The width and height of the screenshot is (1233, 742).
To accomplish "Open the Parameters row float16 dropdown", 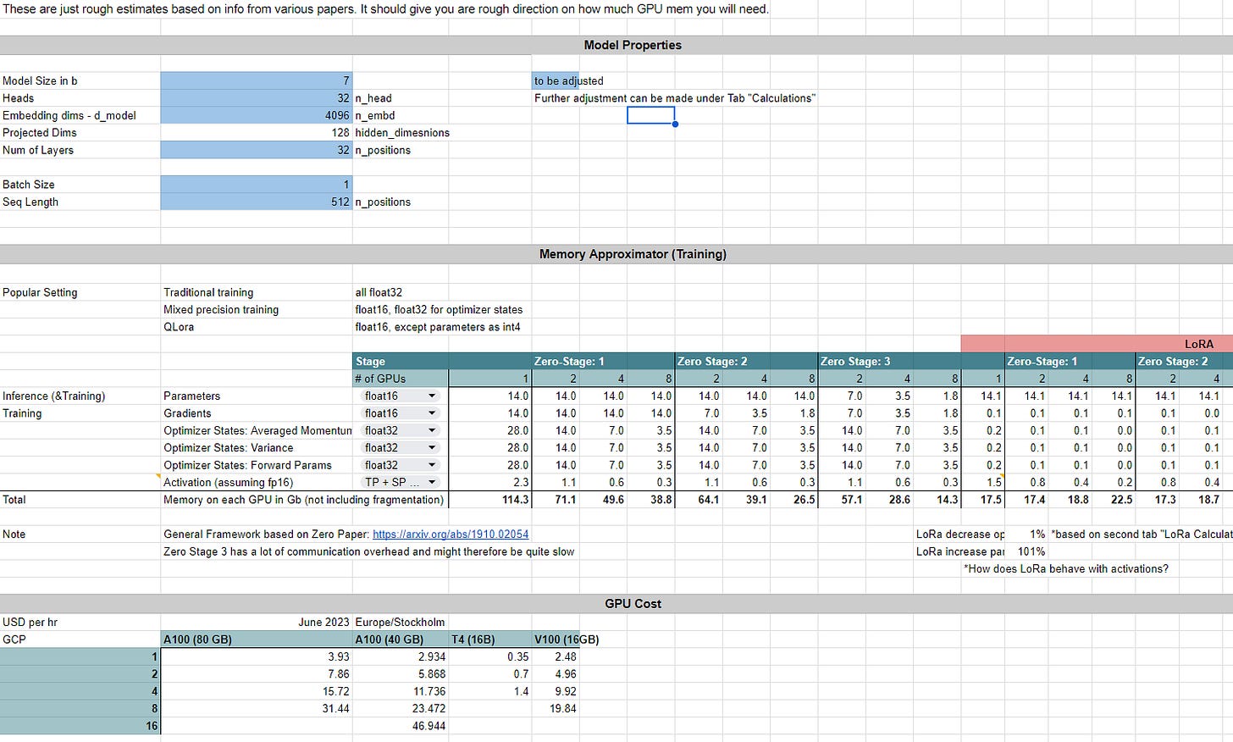I will (401, 396).
